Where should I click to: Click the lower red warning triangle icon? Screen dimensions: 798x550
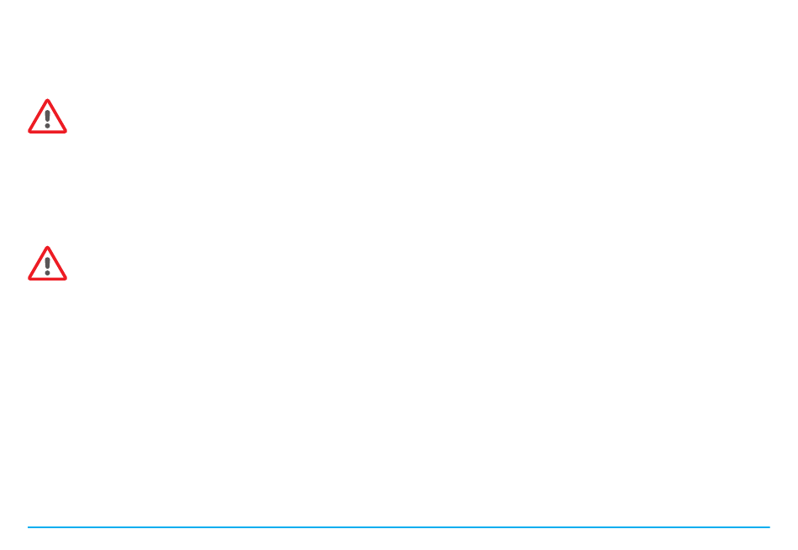coord(47,264)
